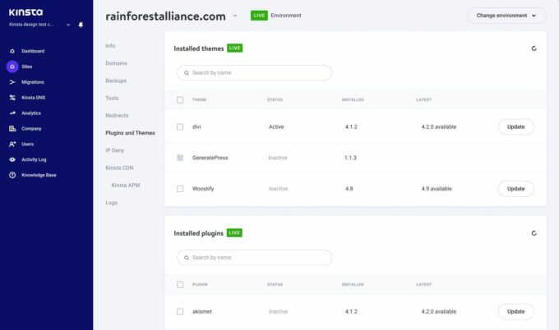
Task: Click the THEME column header
Action: pos(199,100)
